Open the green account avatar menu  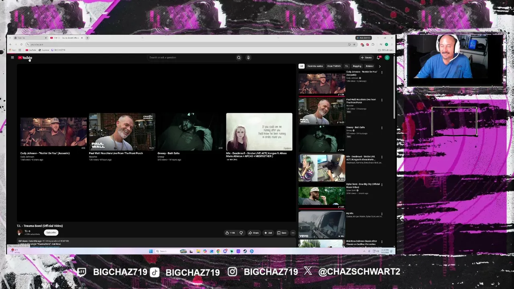[x=387, y=57]
